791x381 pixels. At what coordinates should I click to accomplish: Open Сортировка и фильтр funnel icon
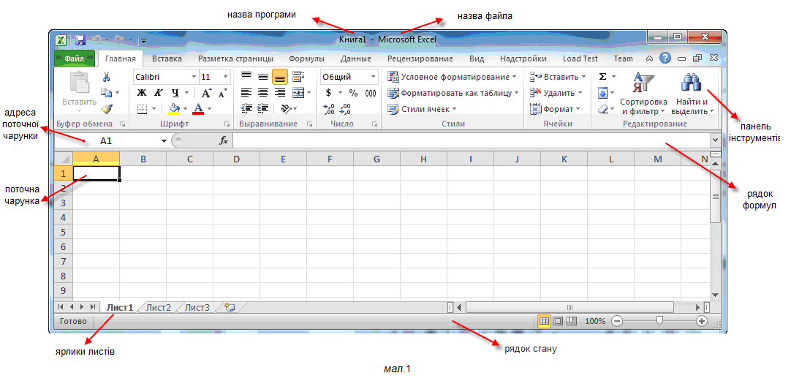pyautogui.click(x=643, y=83)
